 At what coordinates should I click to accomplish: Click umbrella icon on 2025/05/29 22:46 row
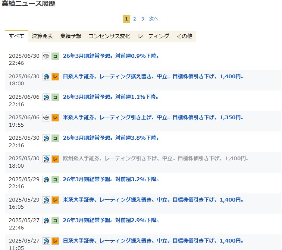pos(46,180)
